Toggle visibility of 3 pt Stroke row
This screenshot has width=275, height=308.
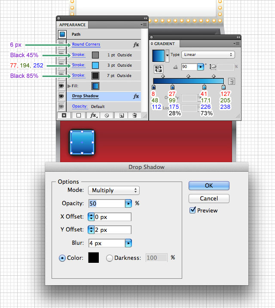point(61,65)
